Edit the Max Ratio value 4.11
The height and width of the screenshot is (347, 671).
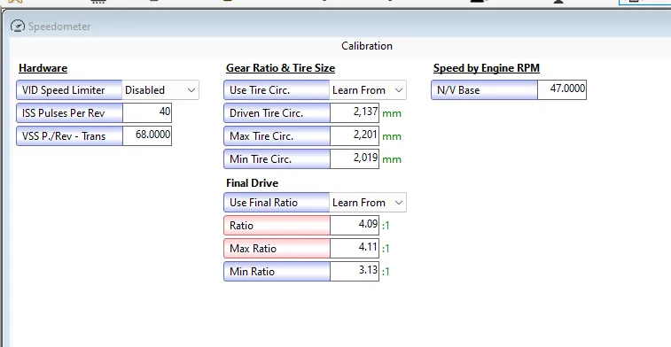[x=355, y=248]
